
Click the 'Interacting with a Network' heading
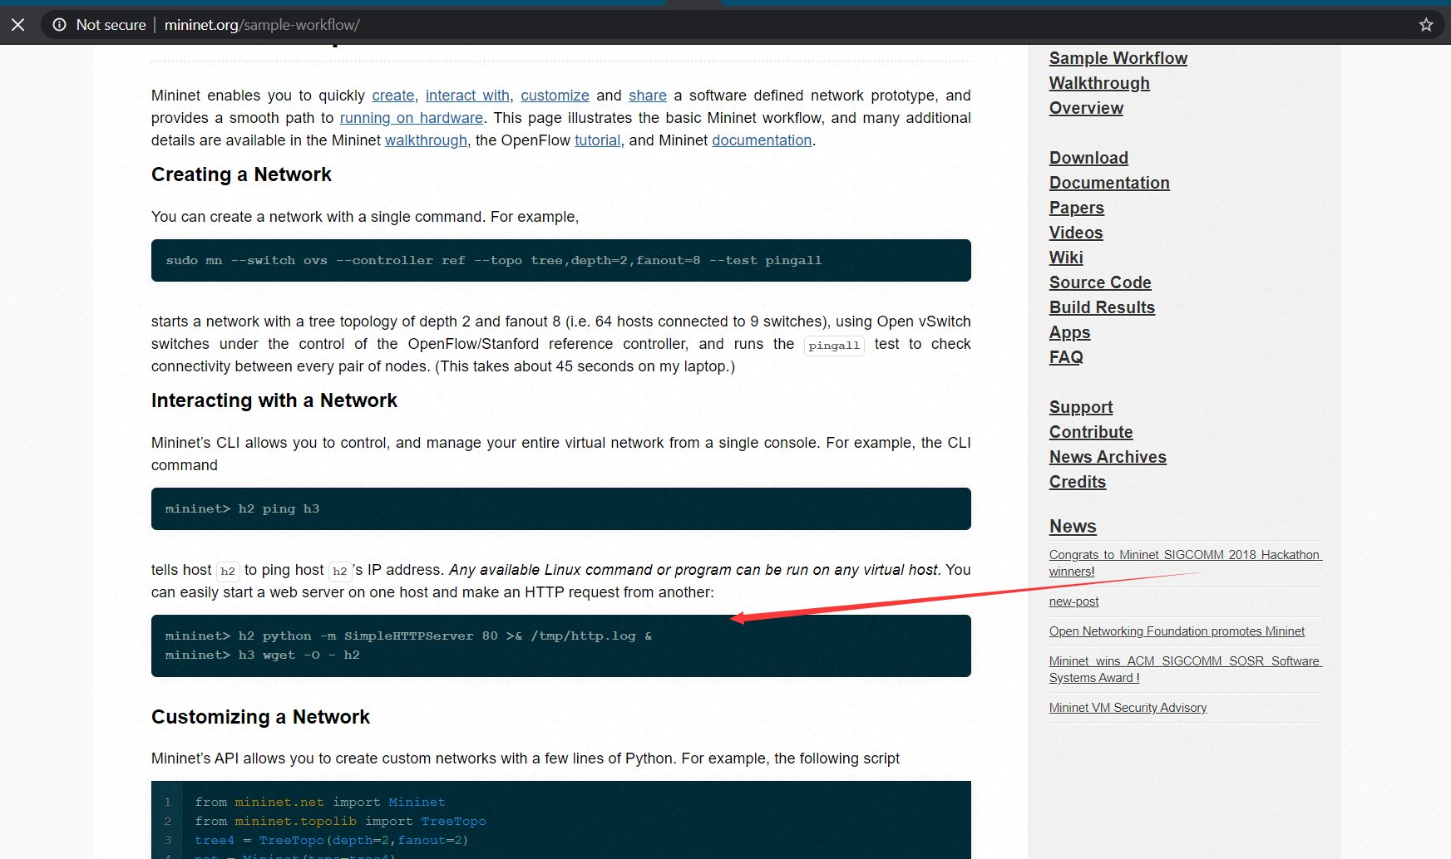(274, 400)
